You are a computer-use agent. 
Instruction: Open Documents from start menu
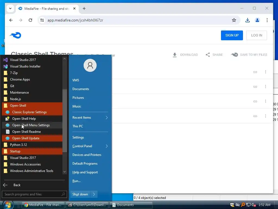[x=90, y=89]
